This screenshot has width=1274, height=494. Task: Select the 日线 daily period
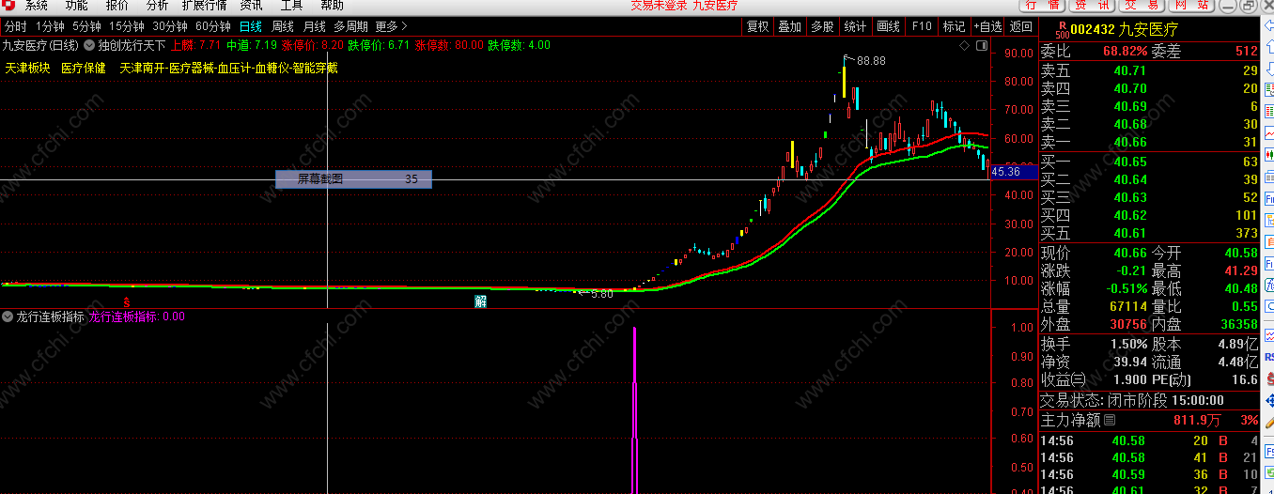[x=251, y=26]
